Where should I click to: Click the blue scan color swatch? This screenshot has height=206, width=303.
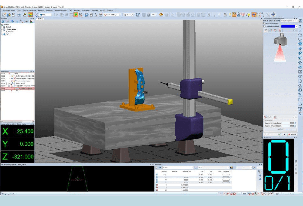[x=288, y=26]
